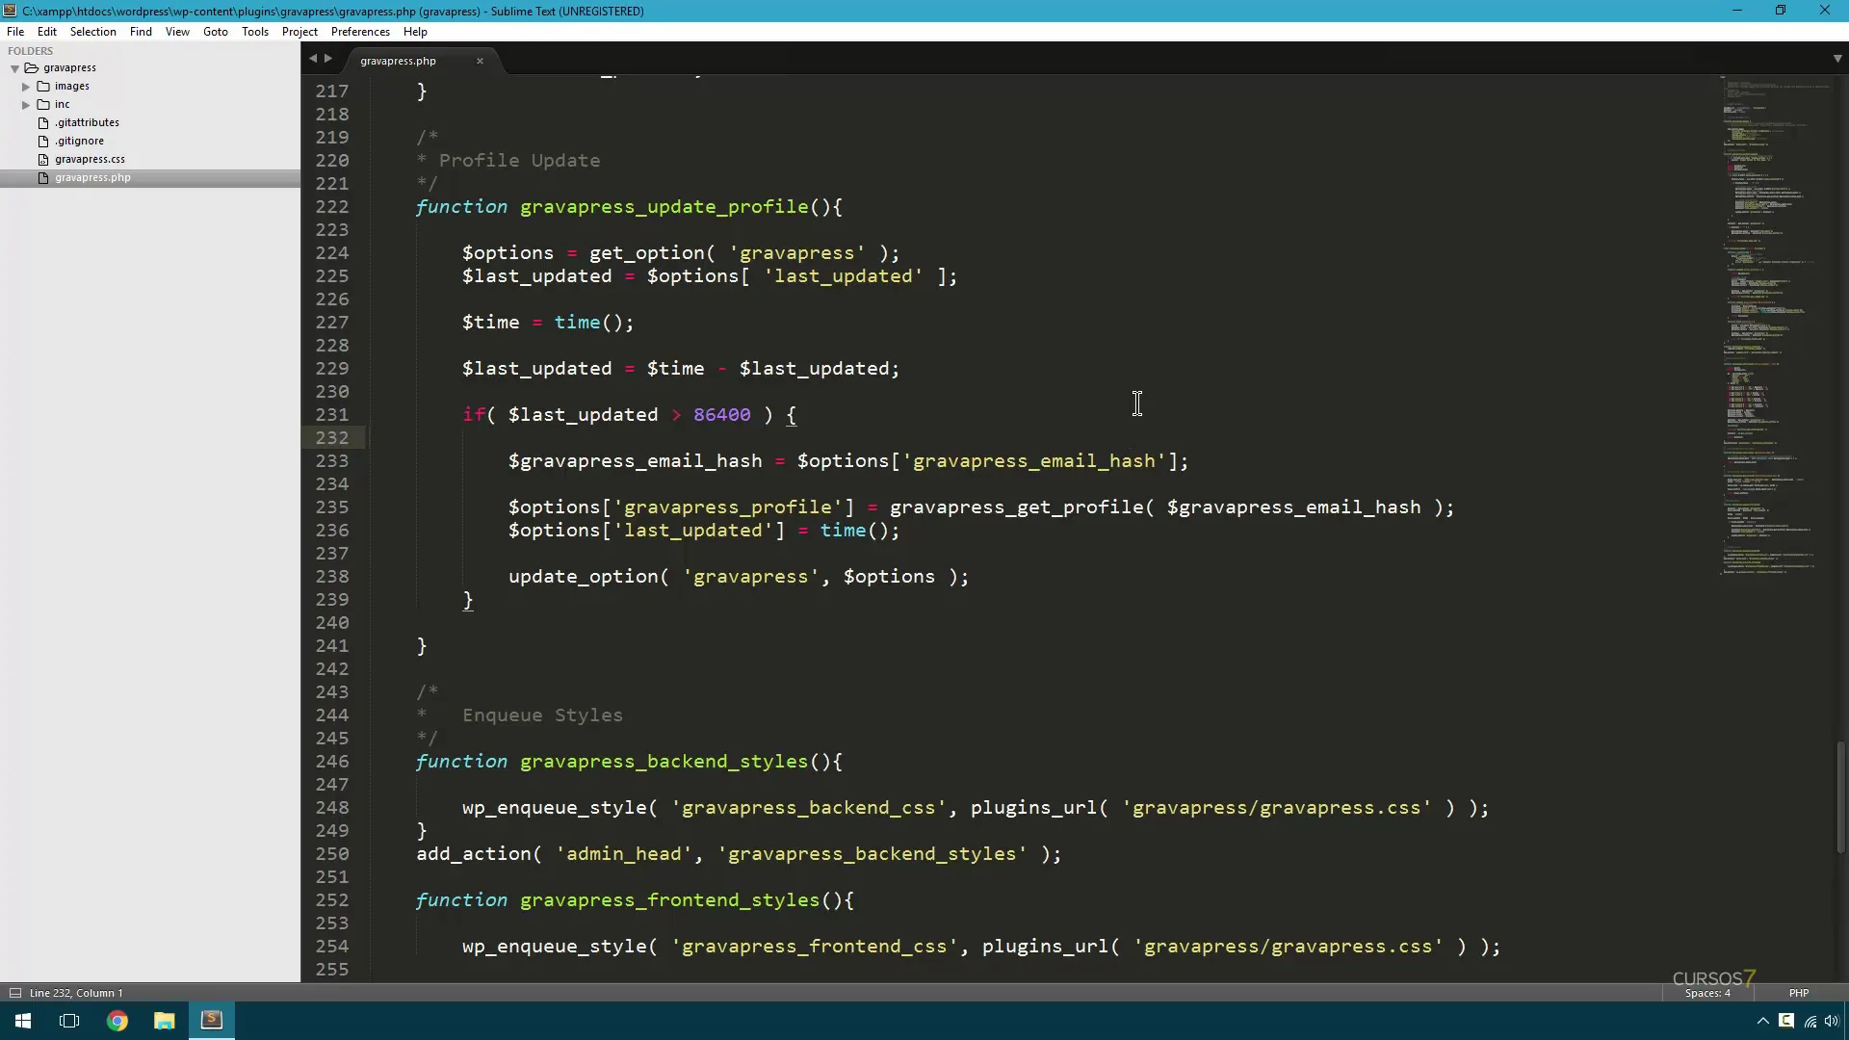Image resolution: width=1849 pixels, height=1040 pixels.
Task: Go to next tab with right arrow
Action: 328,59
